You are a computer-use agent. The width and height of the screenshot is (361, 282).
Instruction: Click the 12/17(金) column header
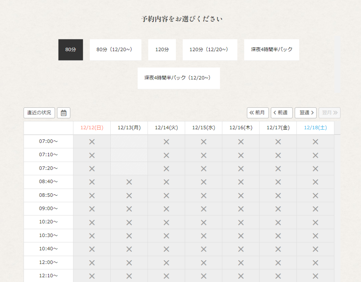(x=278, y=128)
